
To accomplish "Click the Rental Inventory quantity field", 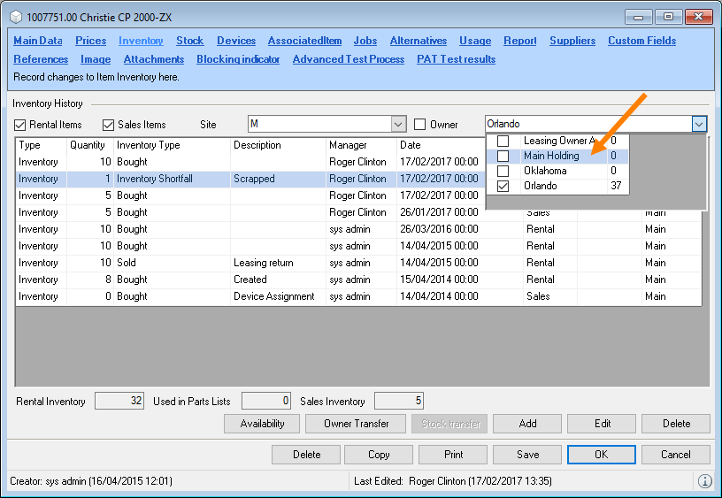I will tap(119, 402).
